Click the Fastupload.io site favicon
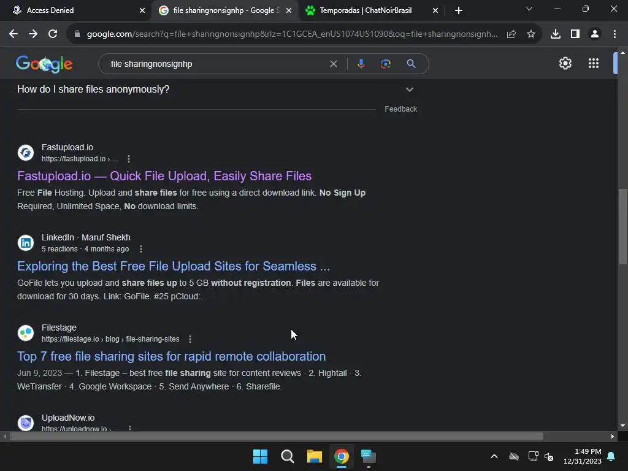 (26, 153)
